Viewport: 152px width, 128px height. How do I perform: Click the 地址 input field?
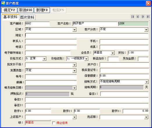pyautogui.click(x=87, y=35)
